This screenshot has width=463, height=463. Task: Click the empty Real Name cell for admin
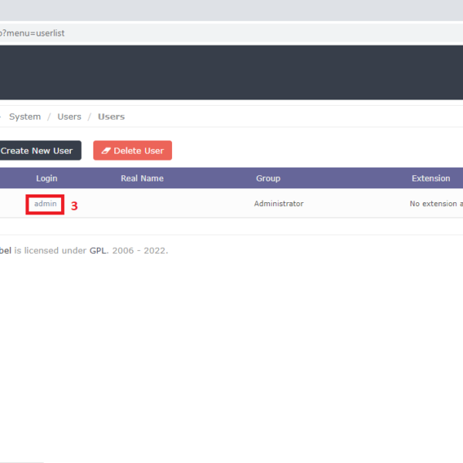(142, 204)
